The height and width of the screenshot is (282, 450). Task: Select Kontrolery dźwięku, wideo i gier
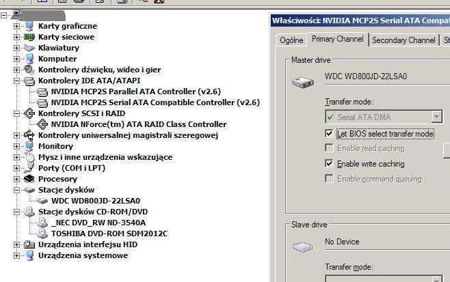point(100,70)
